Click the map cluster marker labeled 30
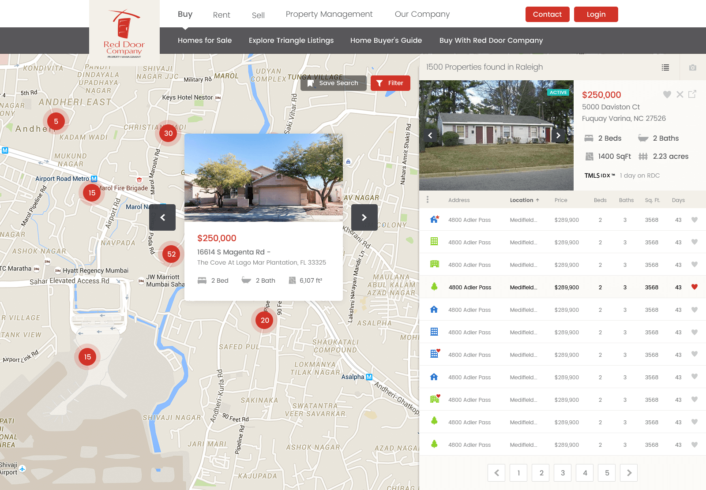706x490 pixels. (169, 133)
